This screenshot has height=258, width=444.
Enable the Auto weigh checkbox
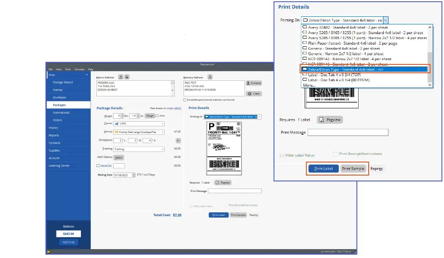tap(157, 116)
